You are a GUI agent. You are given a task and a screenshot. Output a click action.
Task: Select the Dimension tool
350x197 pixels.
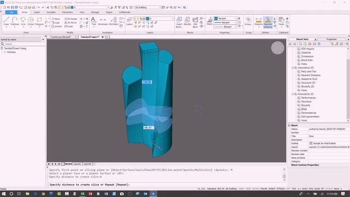coord(103,21)
